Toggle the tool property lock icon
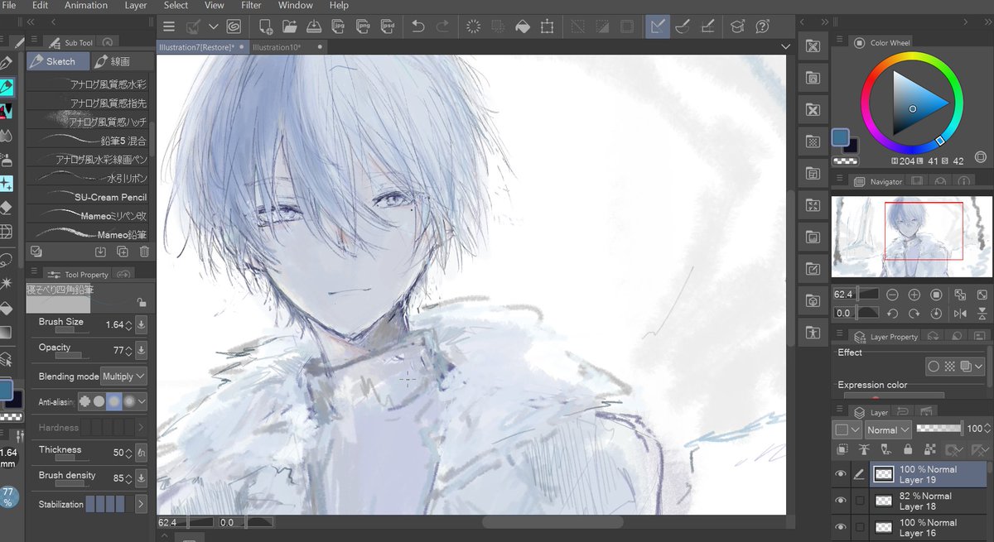This screenshot has height=542, width=994. click(x=141, y=303)
